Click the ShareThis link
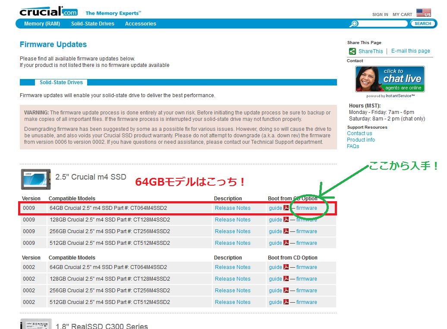Image resolution: width=447 pixels, height=329 pixels. tap(371, 51)
